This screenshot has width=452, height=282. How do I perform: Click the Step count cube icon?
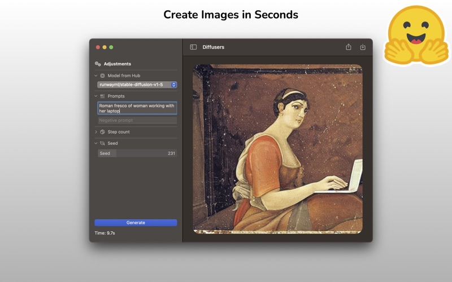[102, 132]
